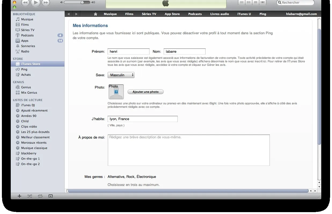
Task: Open the iTunes U store tab
Action: [x=244, y=14]
